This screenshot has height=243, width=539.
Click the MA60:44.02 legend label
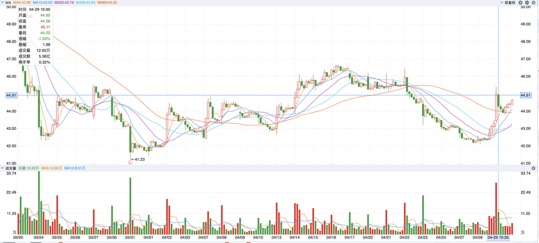[x=107, y=3]
